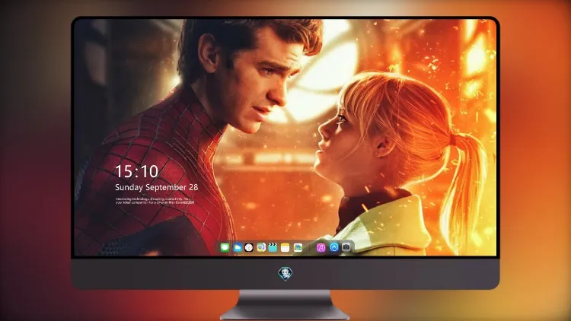
Task: Click the logo badge on monitor chin
Action: 285,273
